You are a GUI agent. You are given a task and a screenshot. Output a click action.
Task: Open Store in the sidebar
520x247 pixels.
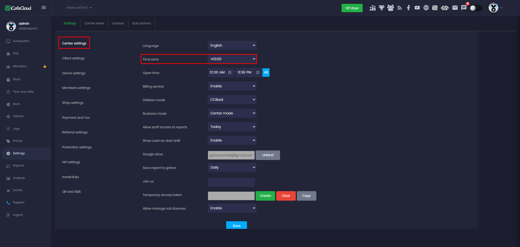pos(17,79)
